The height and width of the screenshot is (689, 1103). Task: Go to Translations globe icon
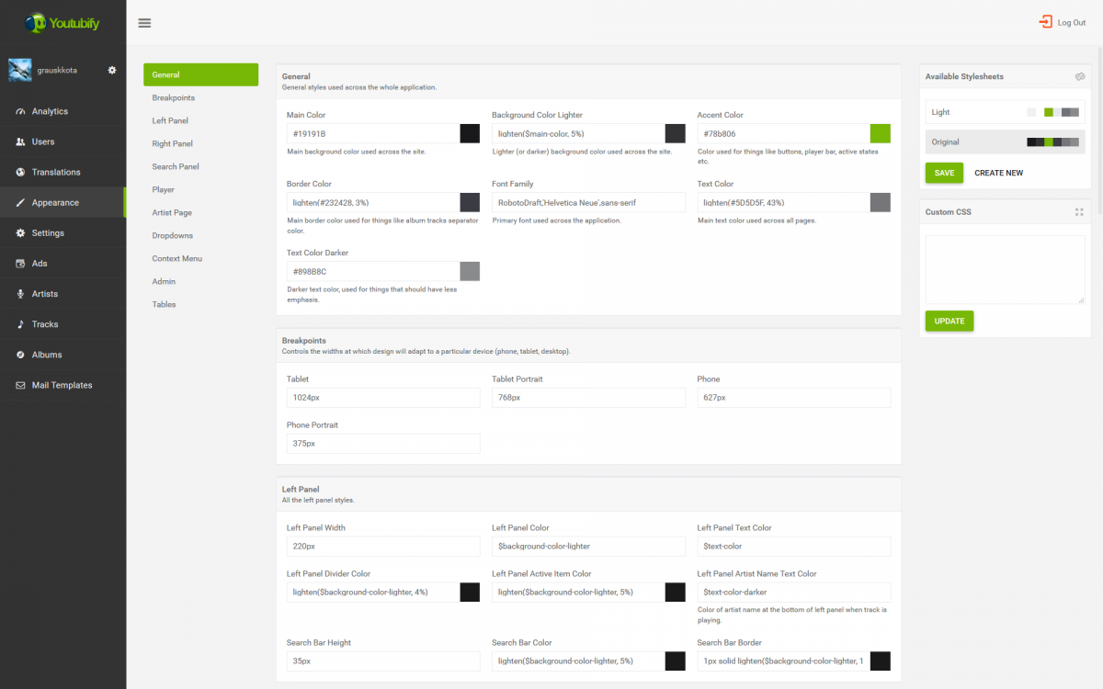coord(21,172)
